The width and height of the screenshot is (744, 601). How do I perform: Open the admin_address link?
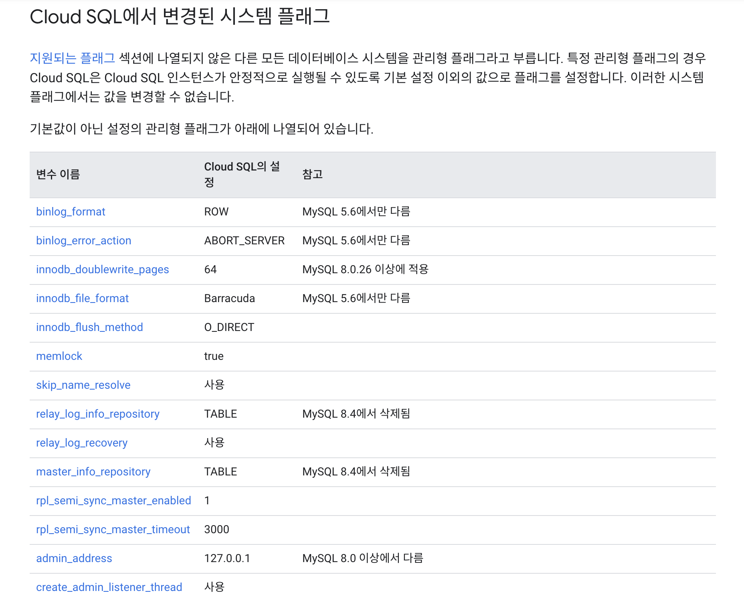pyautogui.click(x=74, y=558)
